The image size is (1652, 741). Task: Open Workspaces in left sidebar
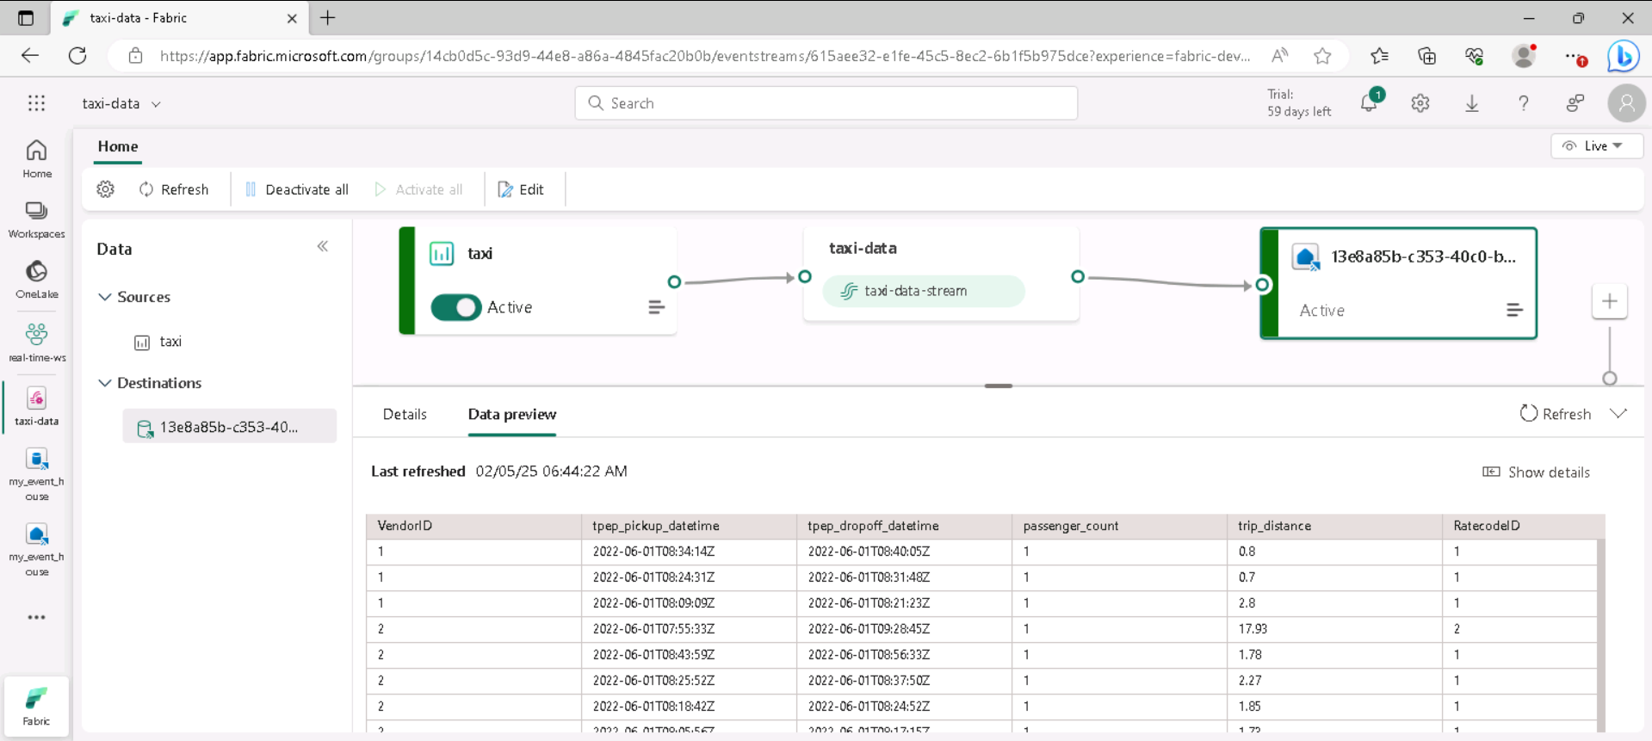coord(37,219)
